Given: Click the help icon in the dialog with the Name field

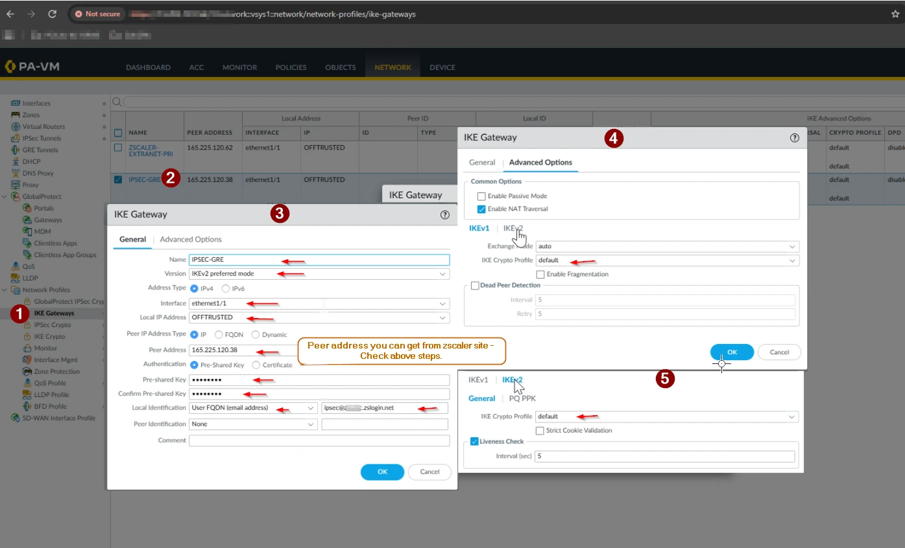Looking at the screenshot, I should (445, 214).
